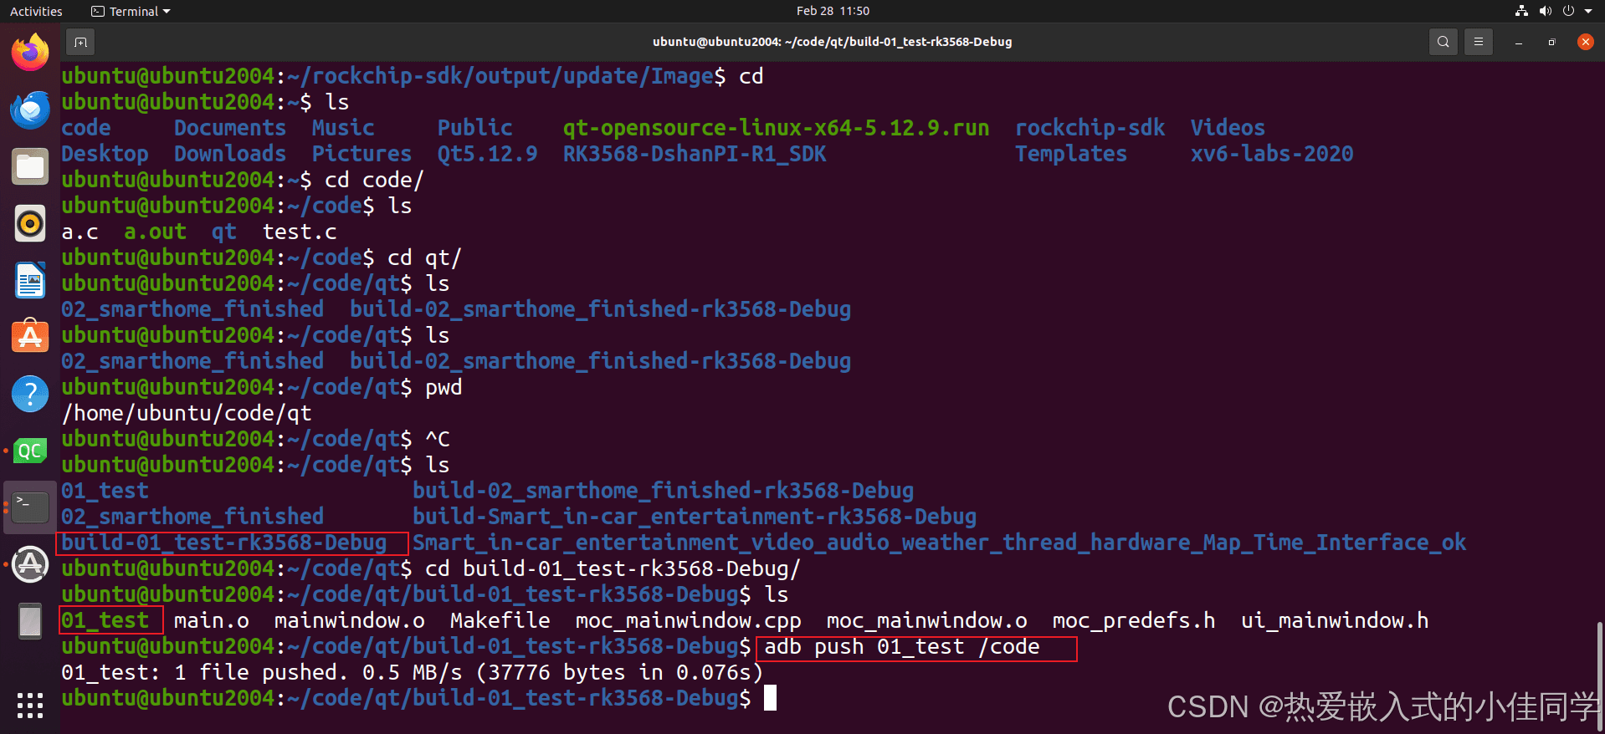The height and width of the screenshot is (734, 1605).
Task: Open the Feb 28 11:50 clock menu
Action: click(x=833, y=11)
